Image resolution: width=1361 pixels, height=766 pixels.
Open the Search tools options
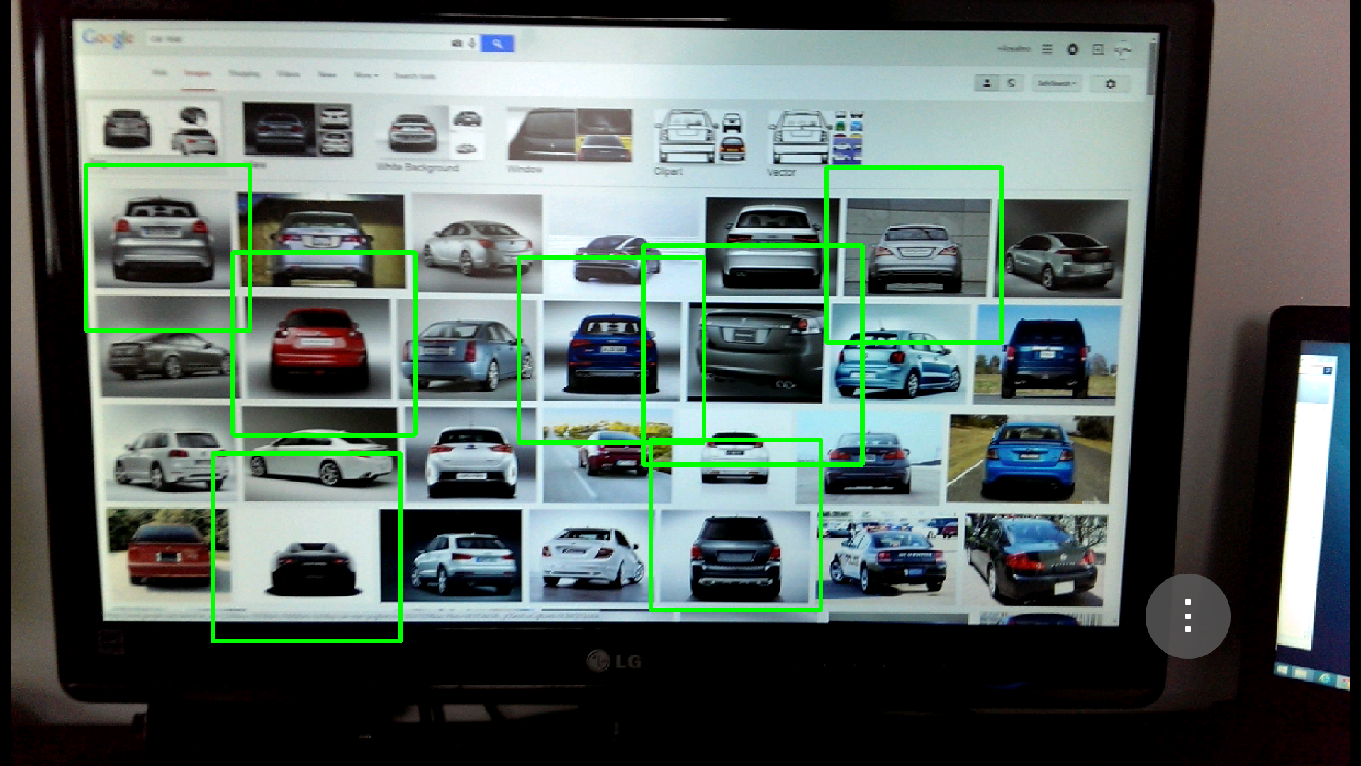(414, 76)
